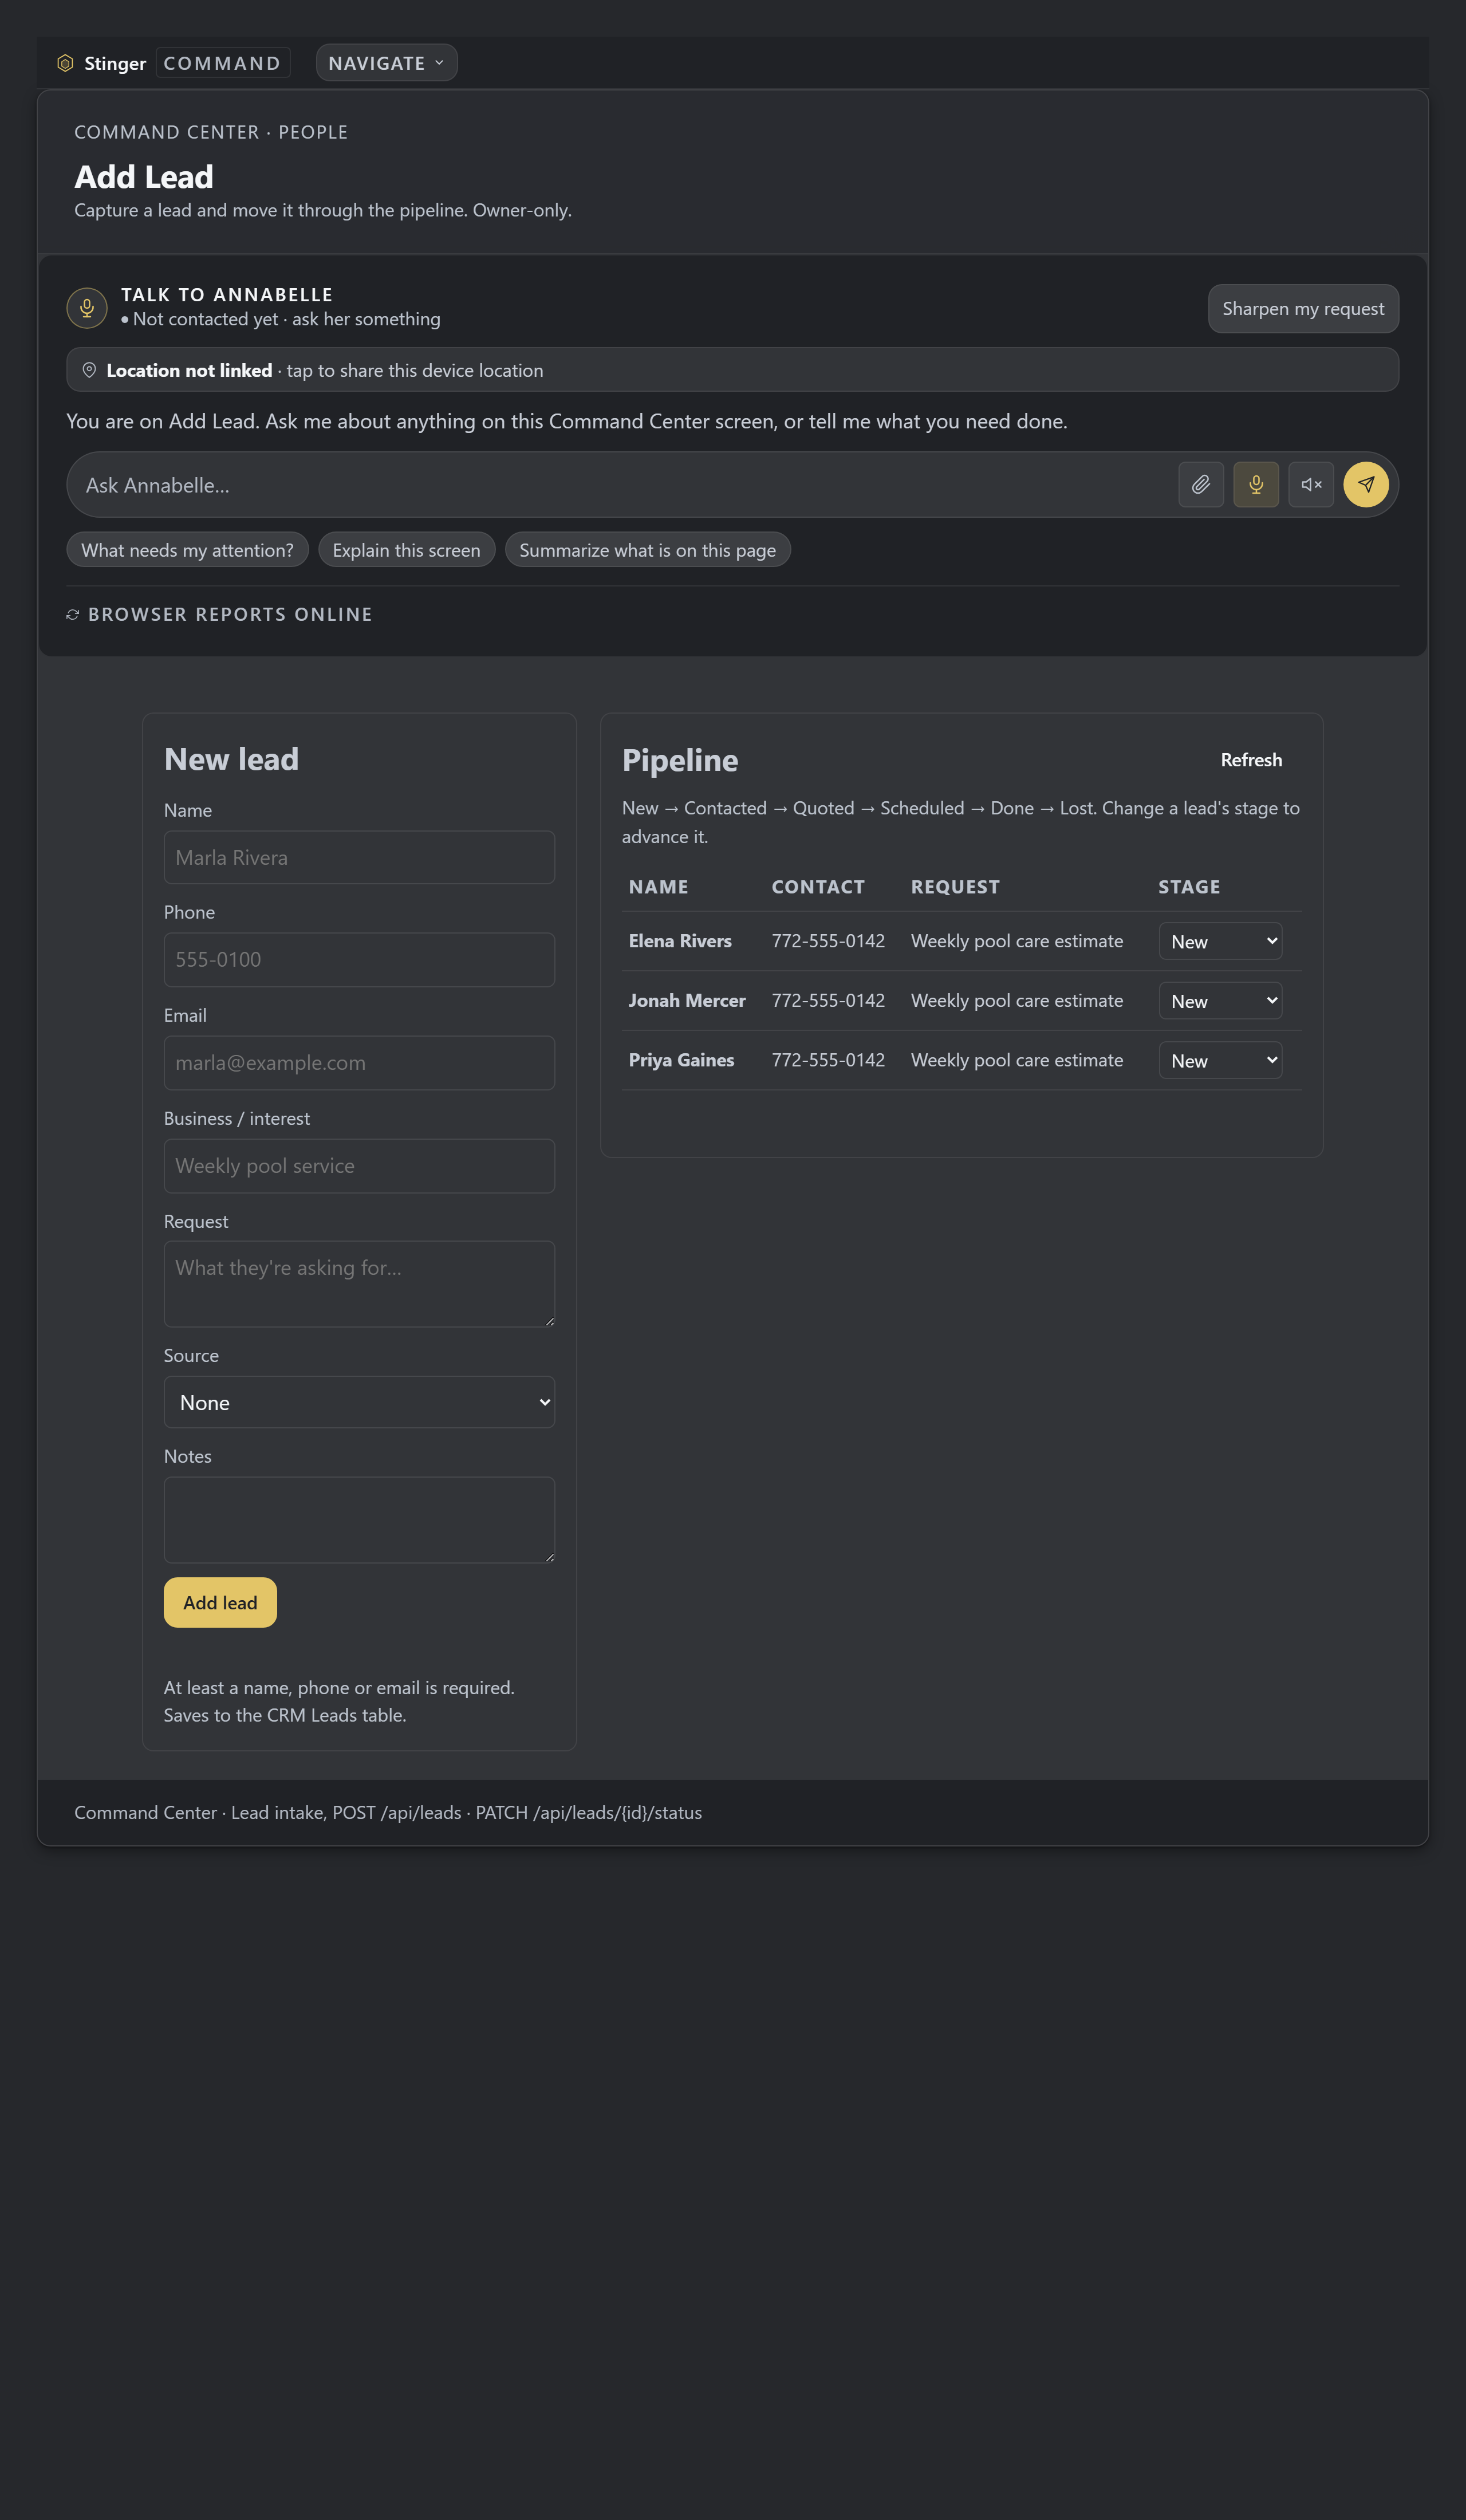Viewport: 1466px width, 2520px height.
Task: Refresh the Pipeline list
Action: [x=1251, y=760]
